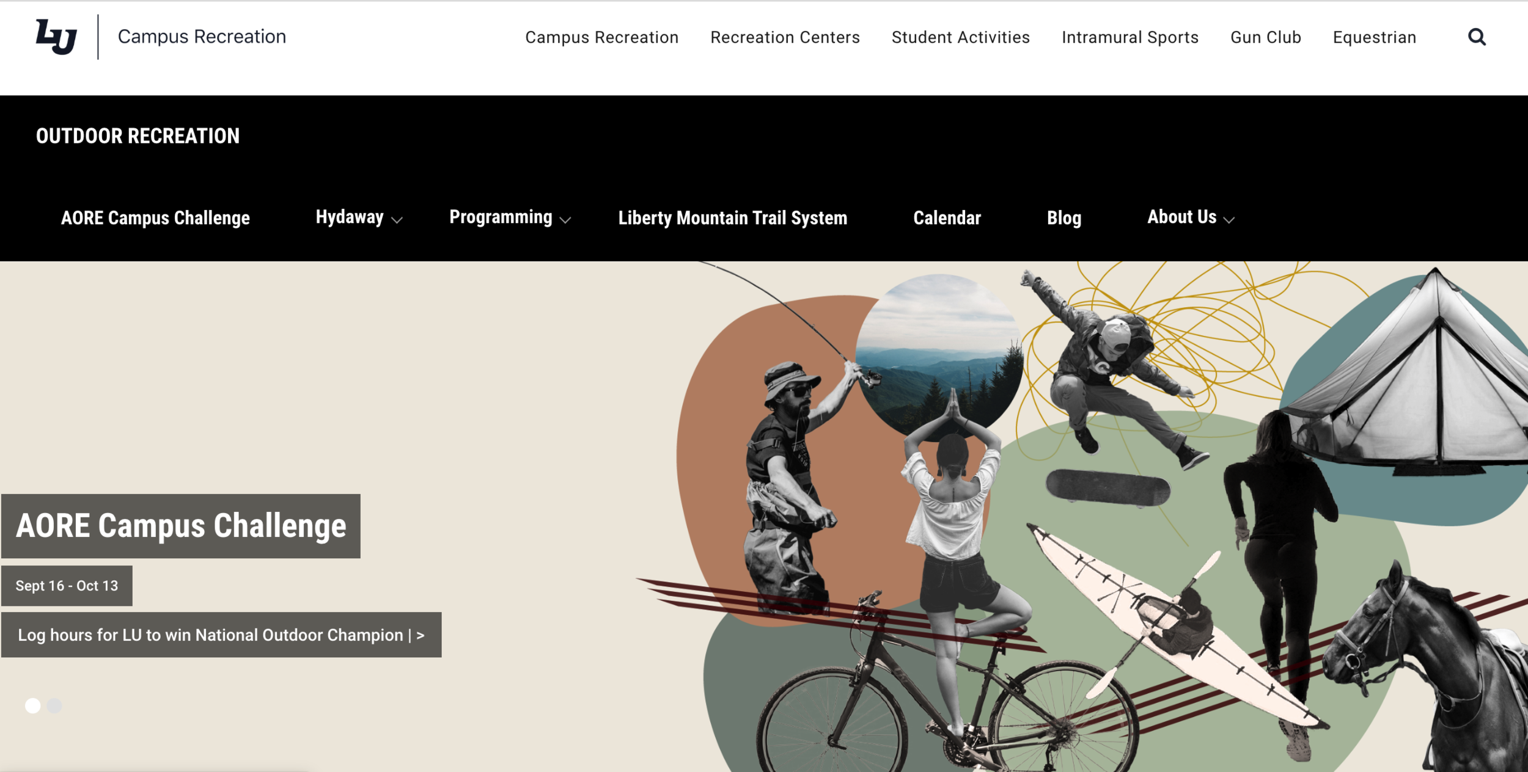Visit the Equestrian page
The image size is (1528, 772).
click(1374, 37)
